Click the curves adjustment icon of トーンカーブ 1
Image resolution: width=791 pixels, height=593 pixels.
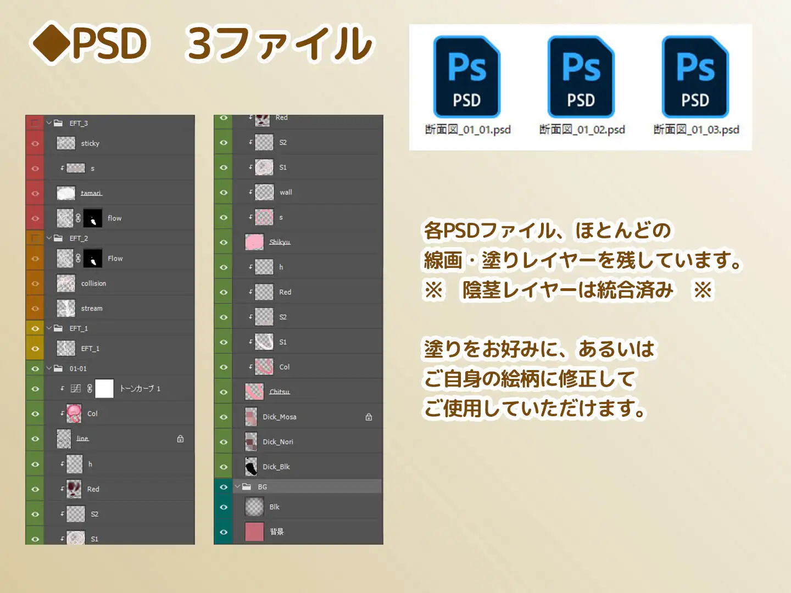click(x=76, y=389)
